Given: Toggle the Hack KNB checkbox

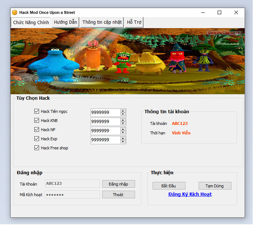Looking at the screenshot, I should click(37, 121).
